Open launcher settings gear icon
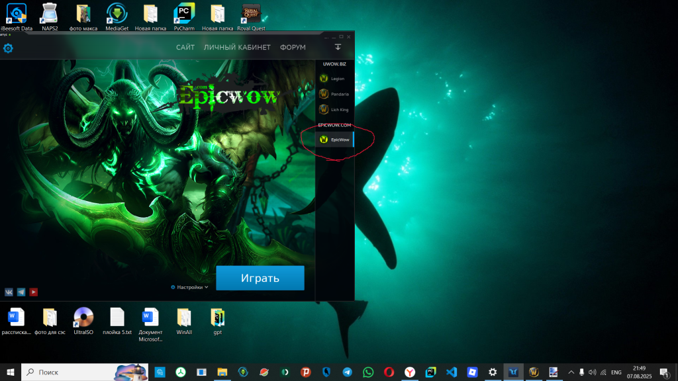 [8, 48]
